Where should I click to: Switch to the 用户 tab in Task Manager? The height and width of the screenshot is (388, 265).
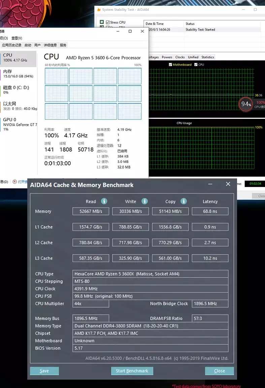click(37, 45)
